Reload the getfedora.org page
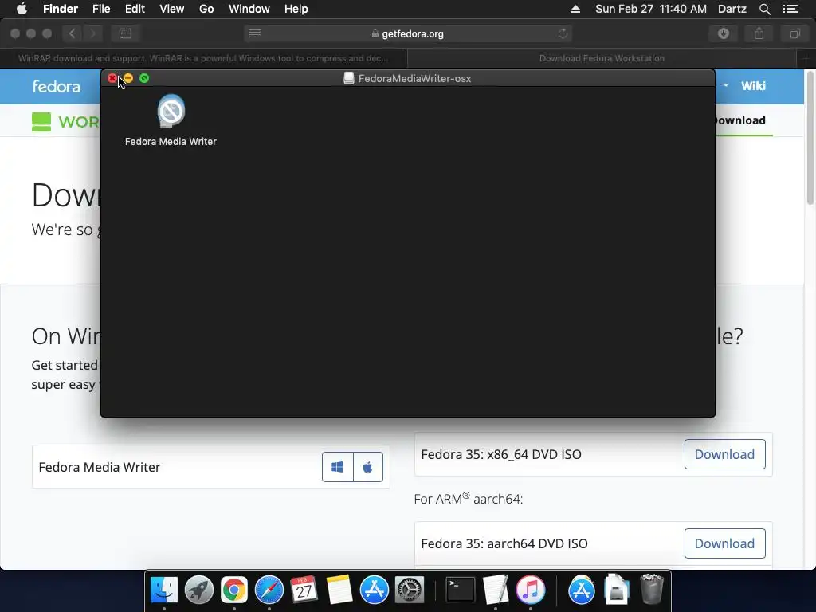816x612 pixels. click(563, 33)
